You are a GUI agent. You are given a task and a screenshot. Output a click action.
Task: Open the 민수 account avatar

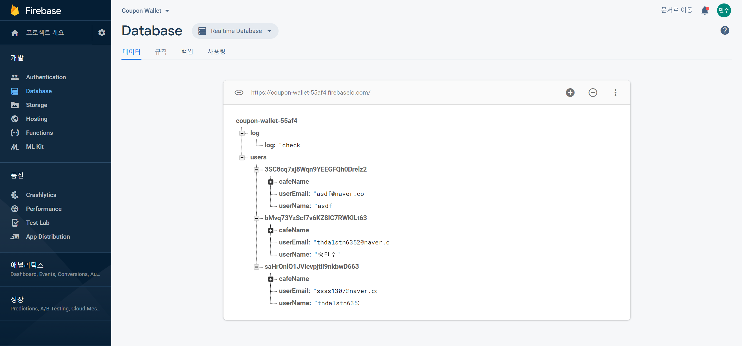(x=724, y=11)
